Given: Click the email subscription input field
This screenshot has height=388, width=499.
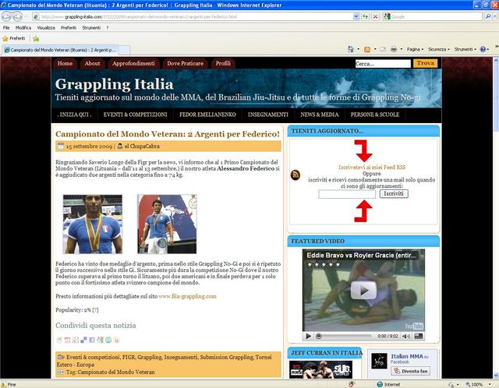Looking at the screenshot, I should pyautogui.click(x=346, y=192).
